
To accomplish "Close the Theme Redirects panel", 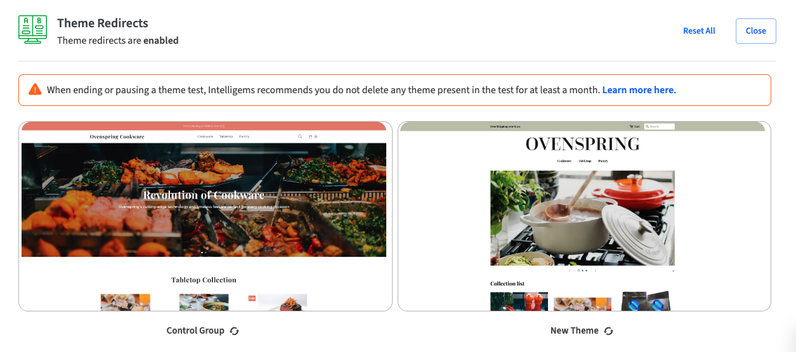I will click(756, 31).
